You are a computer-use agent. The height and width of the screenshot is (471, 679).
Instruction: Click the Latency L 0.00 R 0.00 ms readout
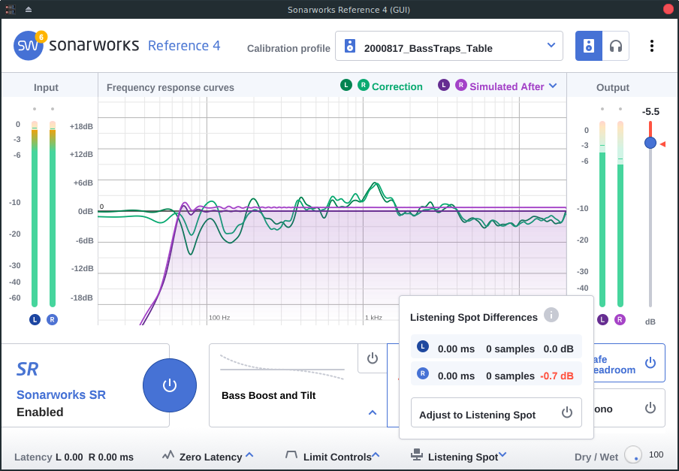point(74,457)
